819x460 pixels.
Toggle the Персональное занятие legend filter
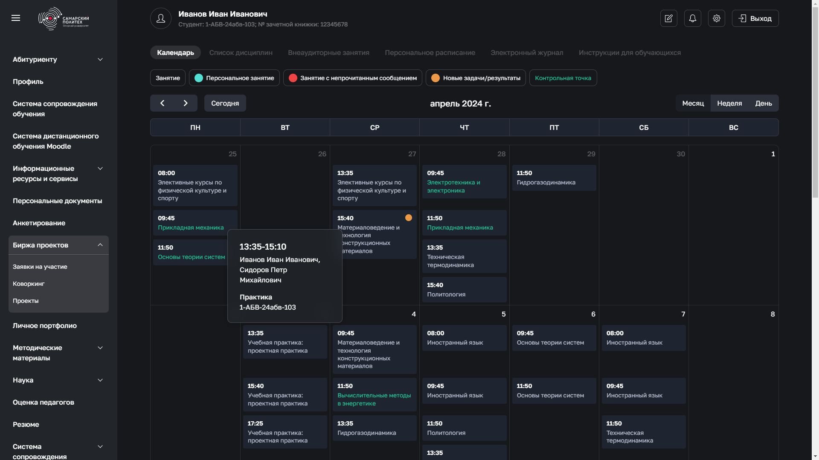pyautogui.click(x=234, y=78)
